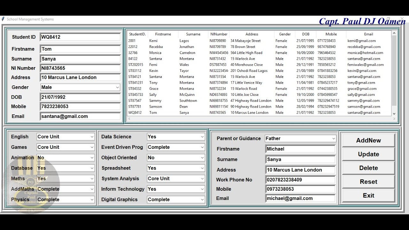Viewport: 409px width, 230px height.
Task: Click the student Surname field
Action: [80, 59]
